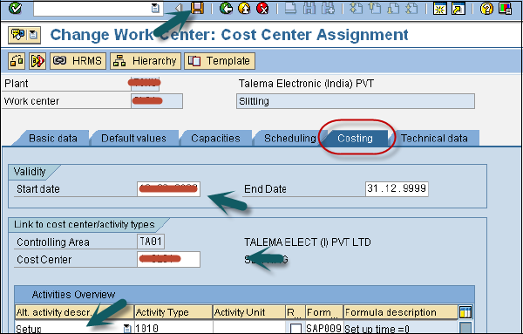Viewport: 523px width, 334px height.
Task: Click the Create new session icon
Action: click(439, 9)
